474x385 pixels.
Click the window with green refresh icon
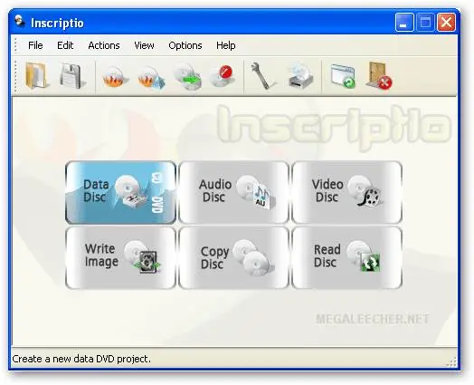343,76
